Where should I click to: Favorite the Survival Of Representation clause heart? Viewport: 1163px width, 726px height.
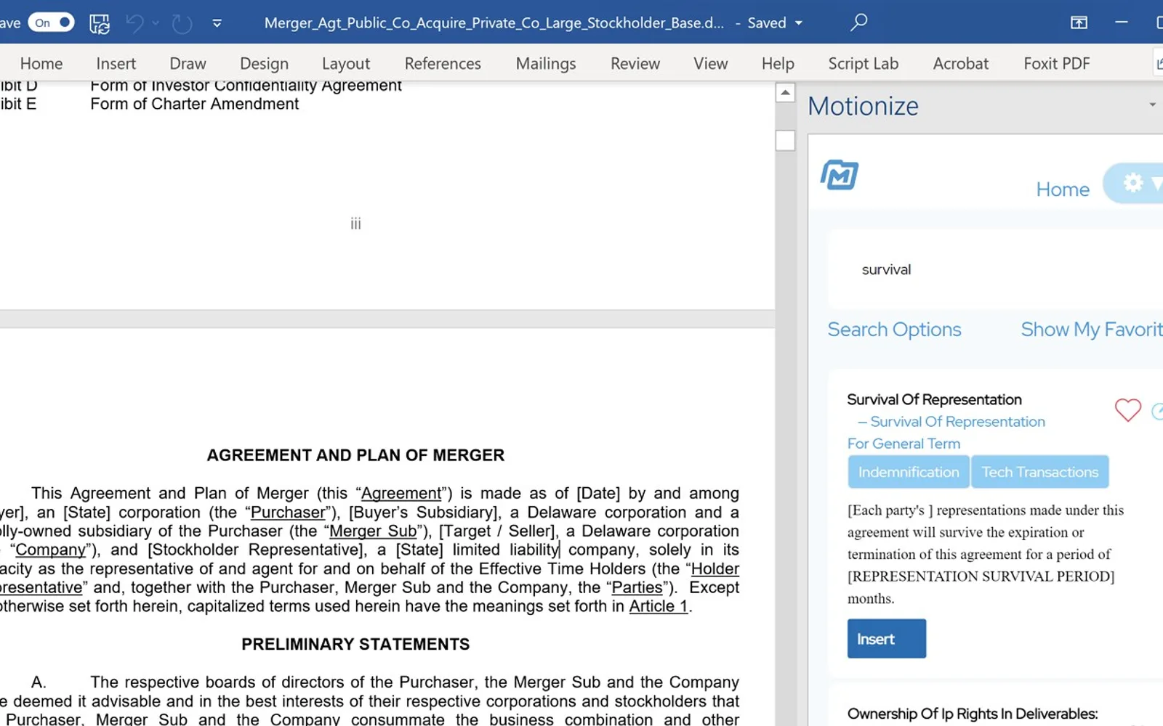(1128, 410)
